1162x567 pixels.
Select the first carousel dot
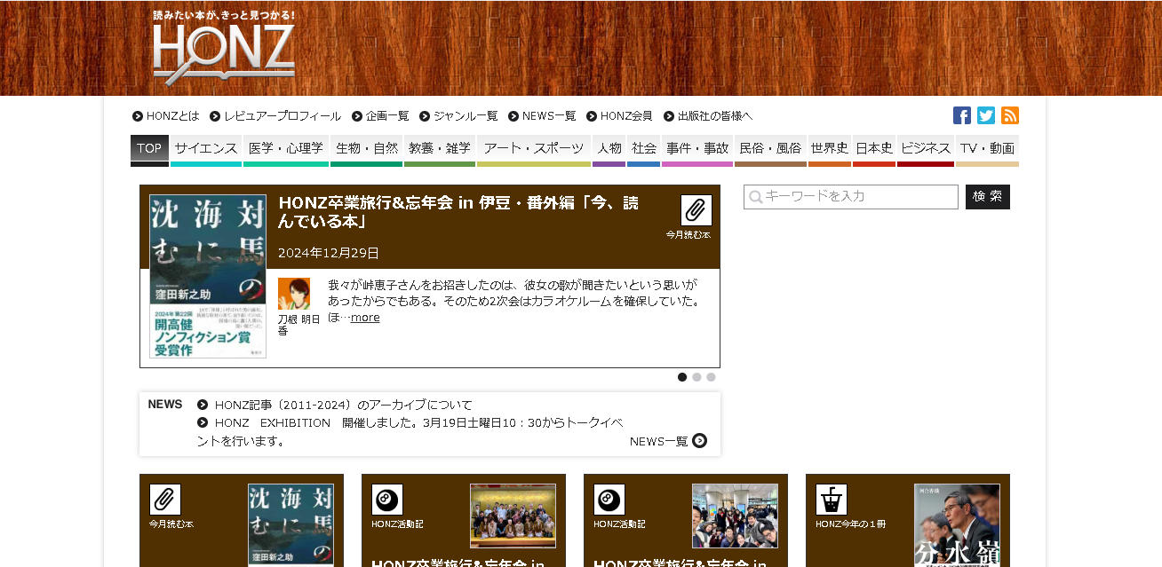click(682, 377)
